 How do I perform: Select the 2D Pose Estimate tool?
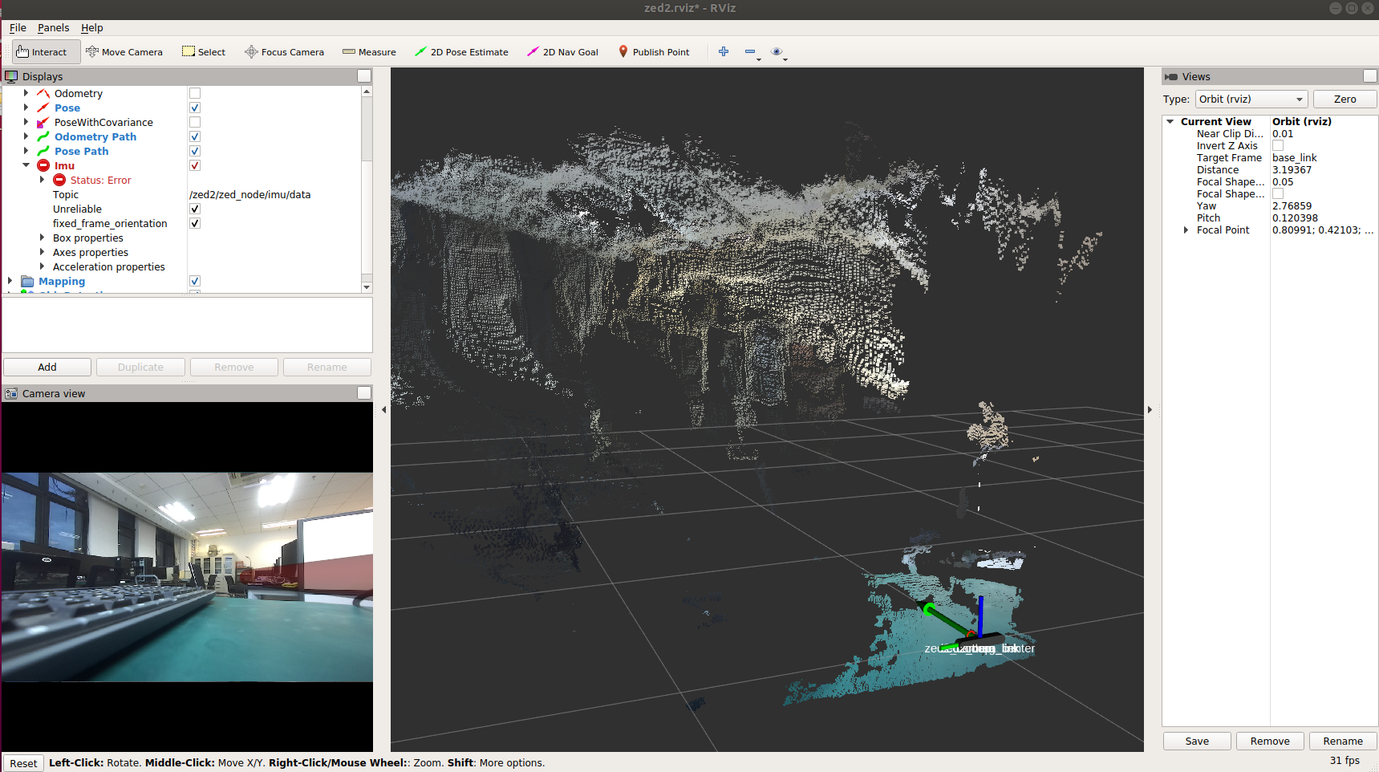click(x=461, y=51)
